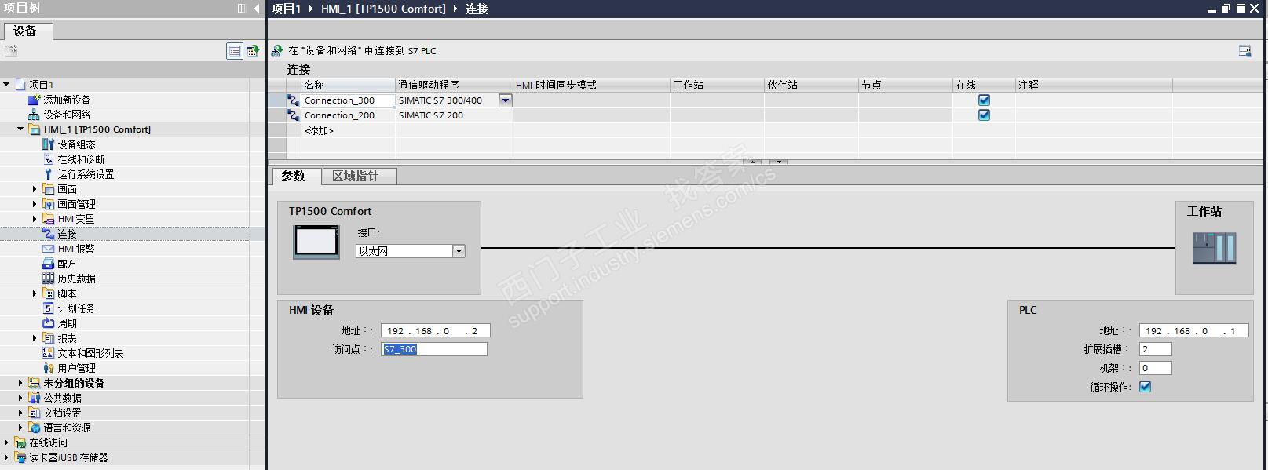Toggle online checkbox for Connection_300

point(984,100)
